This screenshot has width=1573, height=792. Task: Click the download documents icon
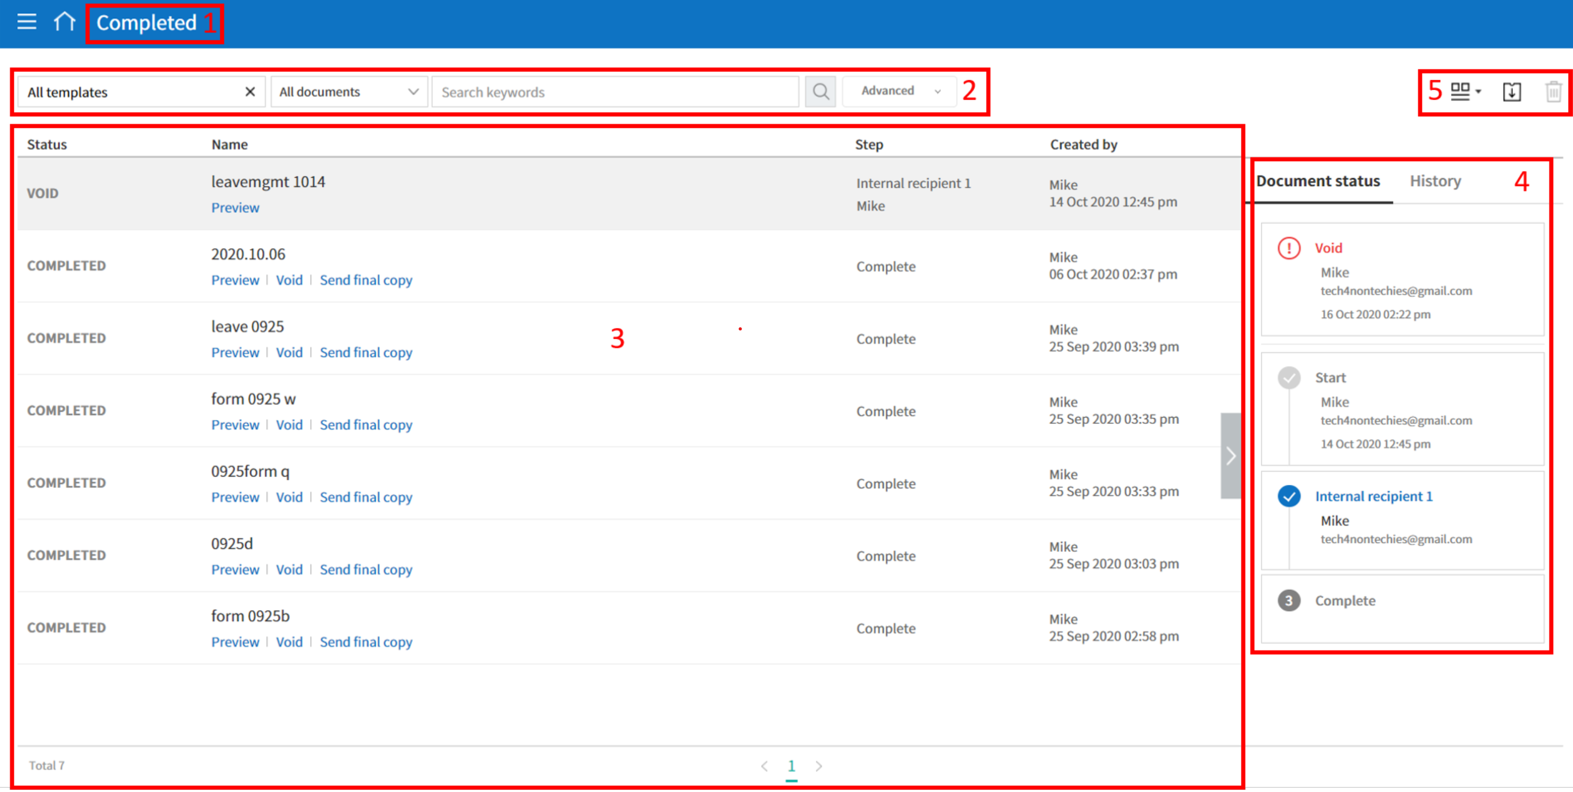(x=1512, y=91)
